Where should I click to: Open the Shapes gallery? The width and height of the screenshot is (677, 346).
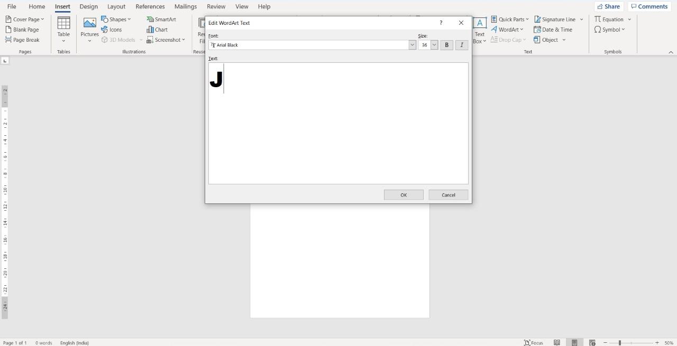coord(116,19)
